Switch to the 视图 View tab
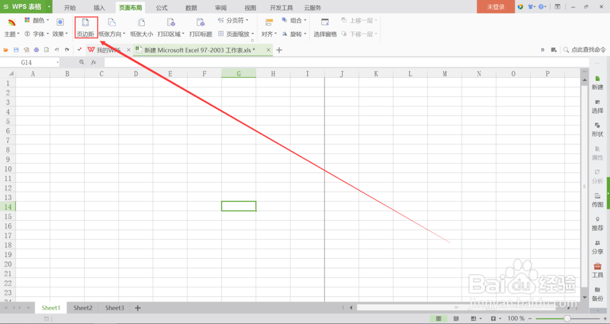Image resolution: width=610 pixels, height=324 pixels. coord(250,7)
